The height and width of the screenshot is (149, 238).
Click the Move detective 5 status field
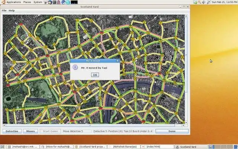(x=76, y=131)
